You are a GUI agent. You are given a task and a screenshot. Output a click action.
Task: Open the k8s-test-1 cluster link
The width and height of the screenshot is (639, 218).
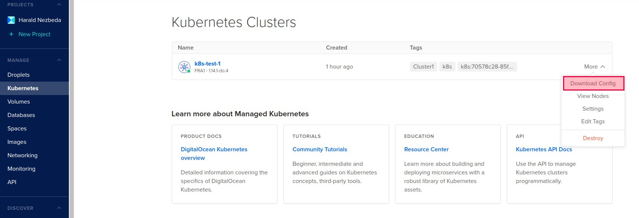click(207, 64)
